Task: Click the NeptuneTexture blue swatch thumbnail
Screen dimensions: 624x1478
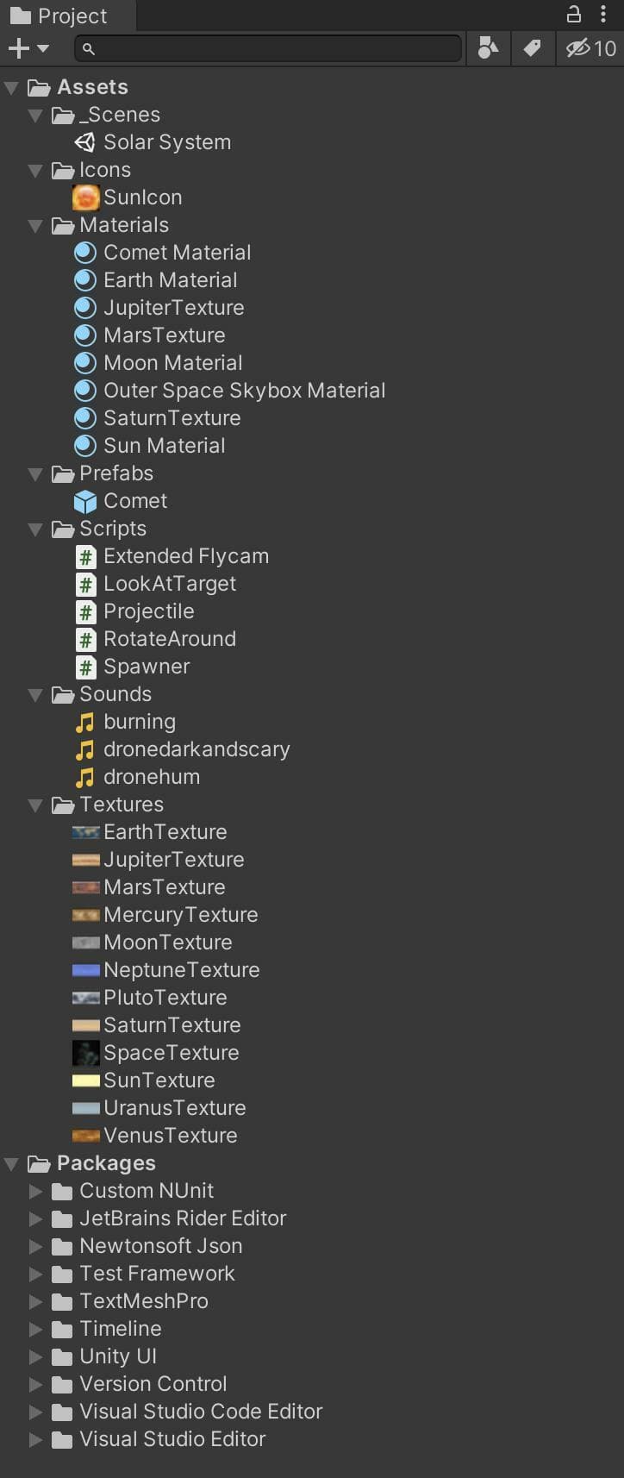Action: [x=86, y=970]
